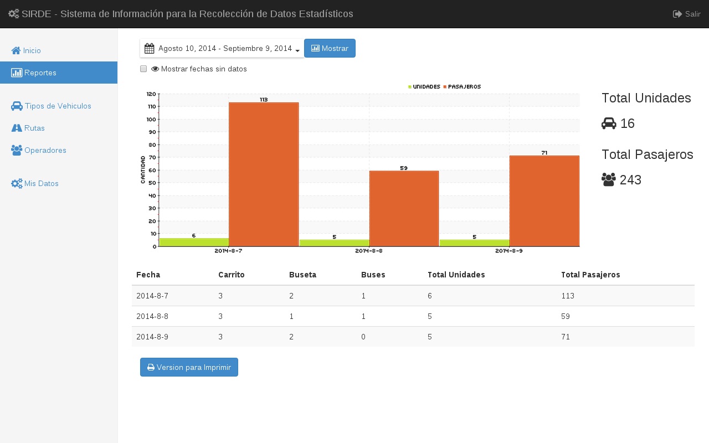Click the gears icon beside Mis Datos
The width and height of the screenshot is (709, 443).
coord(17,183)
